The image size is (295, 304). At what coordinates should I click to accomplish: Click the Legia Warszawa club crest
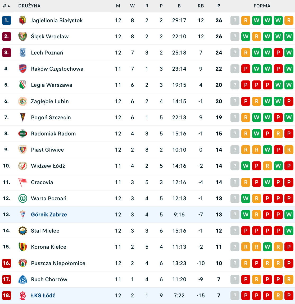pos(23,85)
